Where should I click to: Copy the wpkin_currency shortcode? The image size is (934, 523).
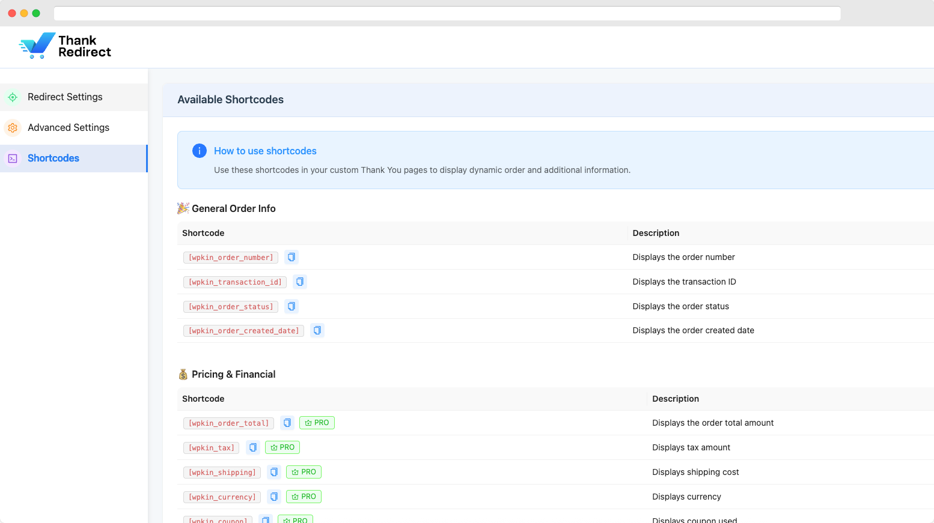[274, 497]
